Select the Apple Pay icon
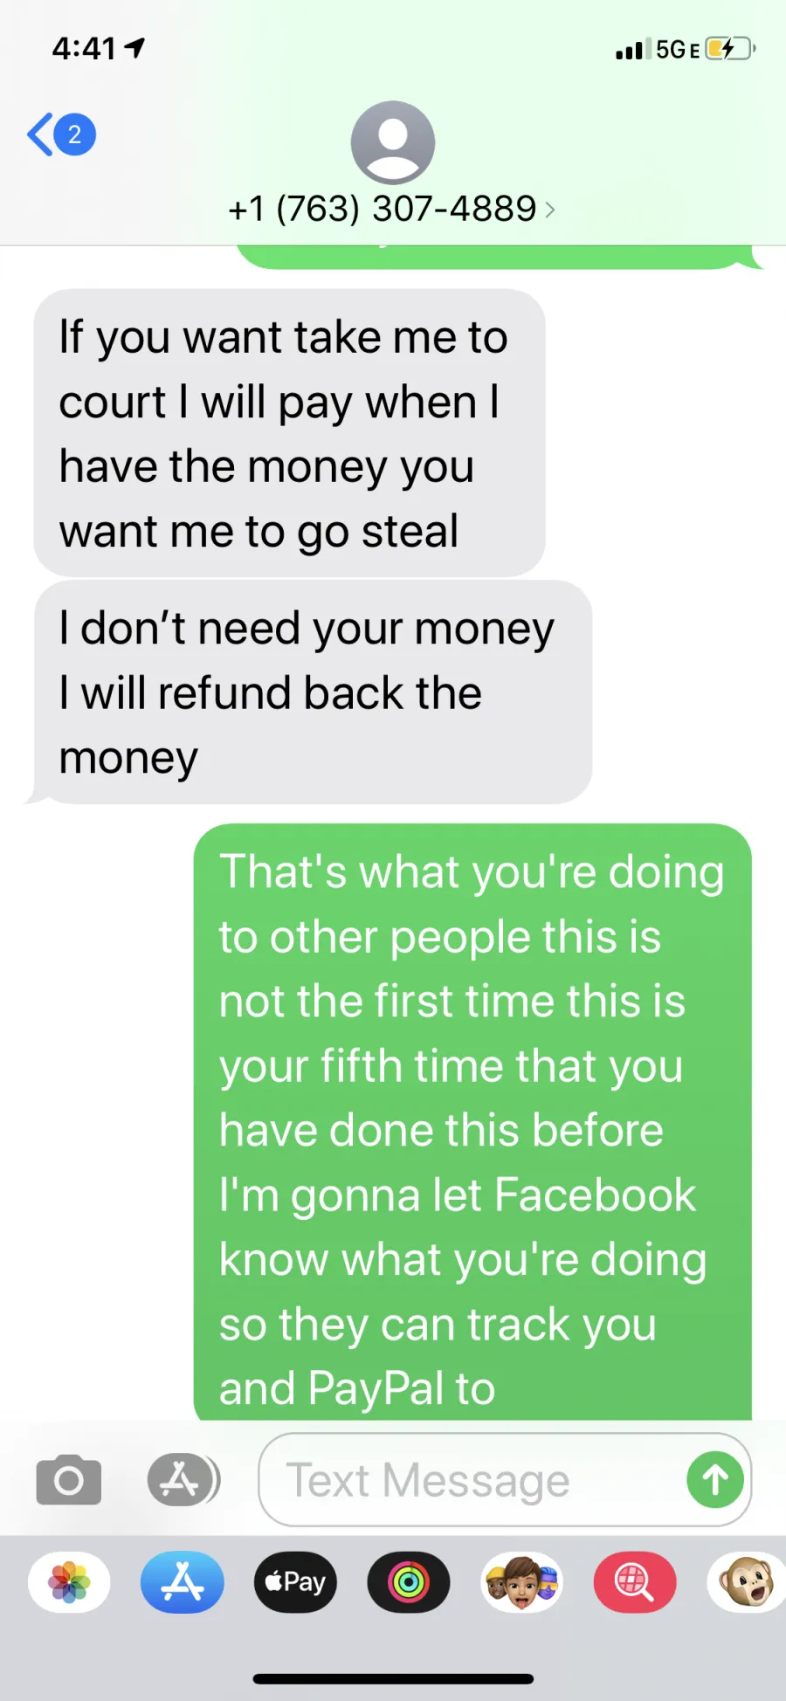The image size is (786, 1701). (x=295, y=1582)
